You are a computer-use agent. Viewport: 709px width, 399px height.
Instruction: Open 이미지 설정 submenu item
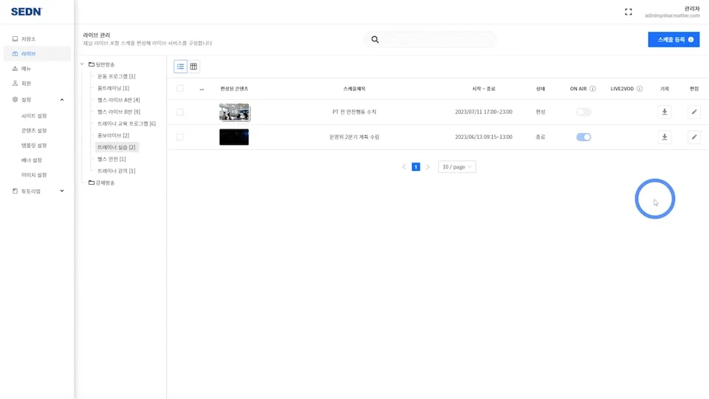34,174
